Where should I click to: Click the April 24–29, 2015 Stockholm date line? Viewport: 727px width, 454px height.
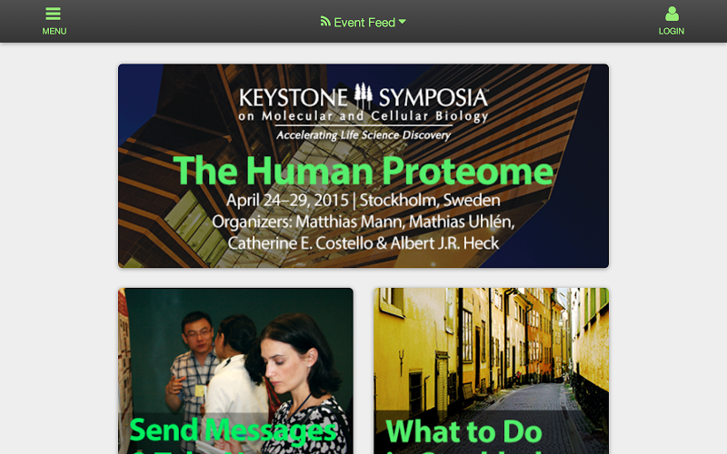363,201
